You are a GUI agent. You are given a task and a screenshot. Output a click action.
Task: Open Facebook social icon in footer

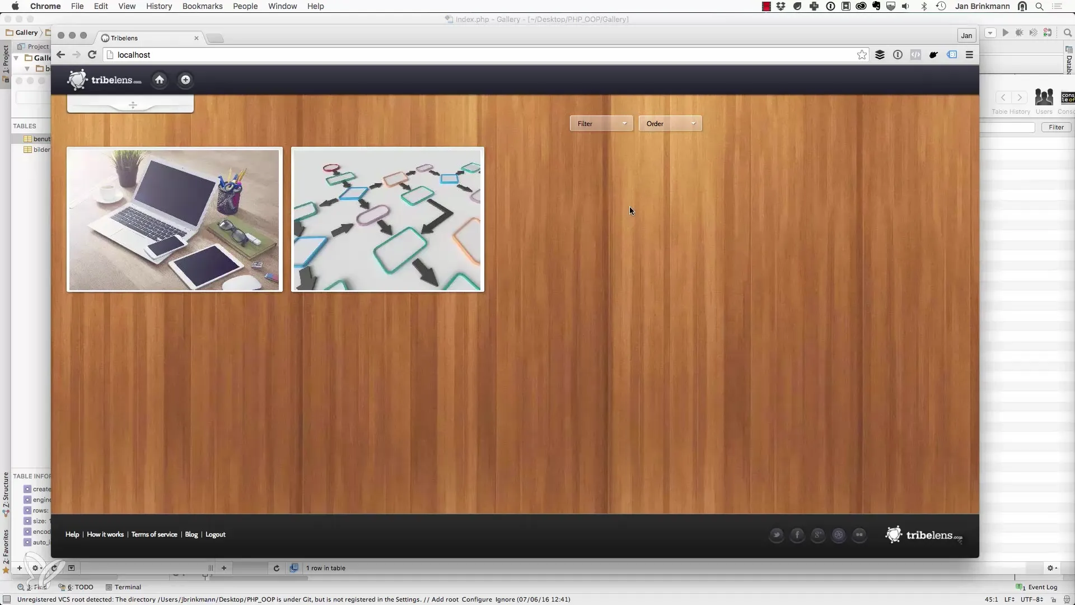[x=797, y=535]
